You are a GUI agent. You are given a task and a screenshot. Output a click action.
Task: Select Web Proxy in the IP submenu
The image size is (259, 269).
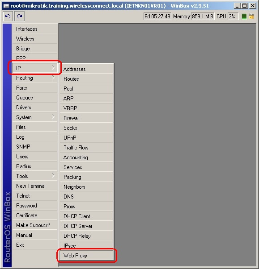[86, 256]
